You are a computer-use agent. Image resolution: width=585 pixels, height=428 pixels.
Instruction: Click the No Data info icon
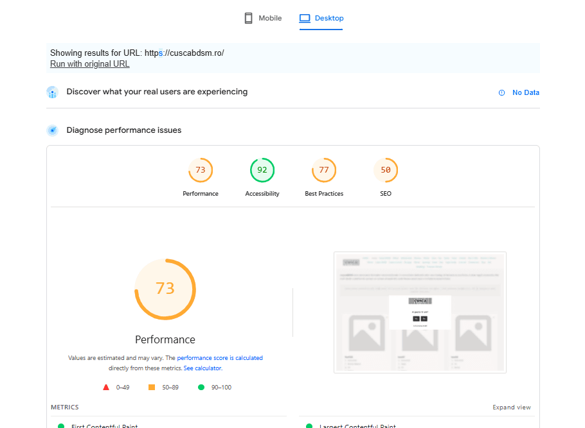[501, 93]
